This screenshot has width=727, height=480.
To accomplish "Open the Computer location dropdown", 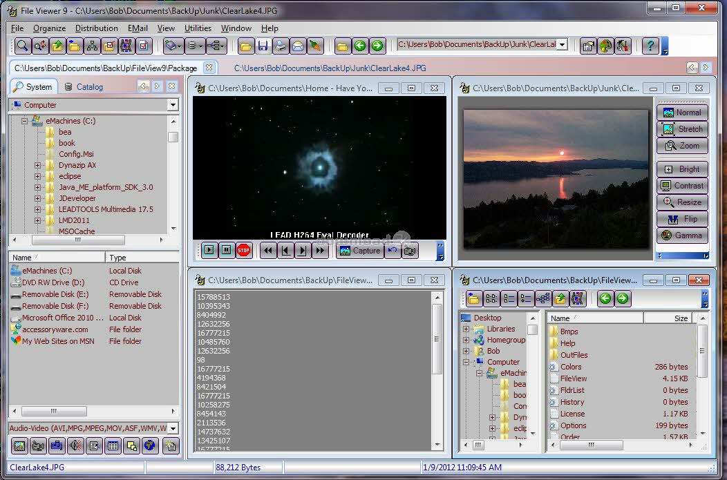I will pos(172,105).
